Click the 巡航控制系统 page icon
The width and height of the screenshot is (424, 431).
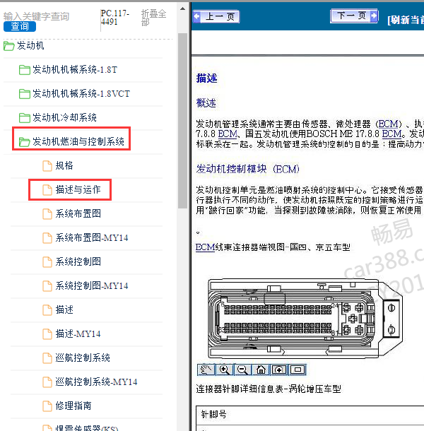47,358
